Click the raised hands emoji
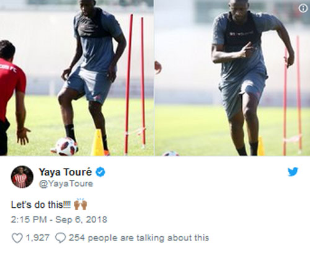This screenshot has height=266, width=310. coord(81,204)
